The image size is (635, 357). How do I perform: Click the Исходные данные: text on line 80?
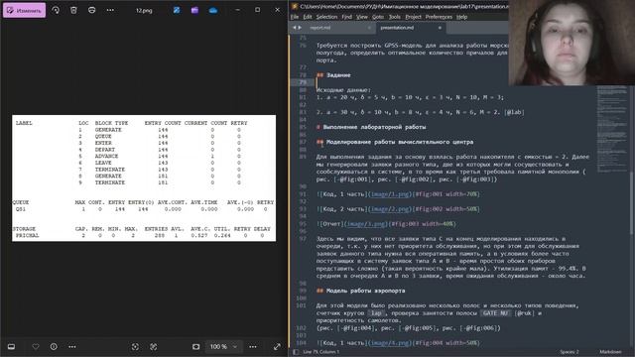point(343,90)
